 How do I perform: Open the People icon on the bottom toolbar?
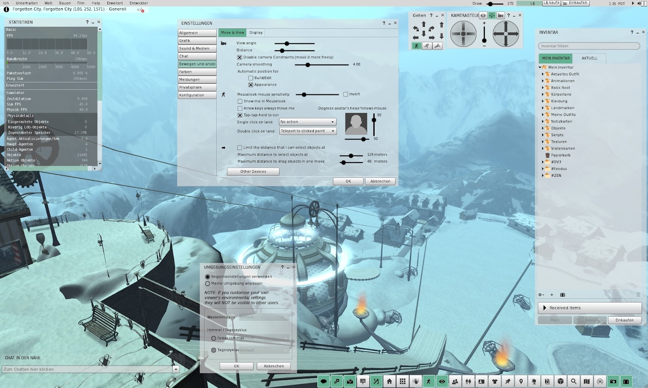(x=456, y=382)
